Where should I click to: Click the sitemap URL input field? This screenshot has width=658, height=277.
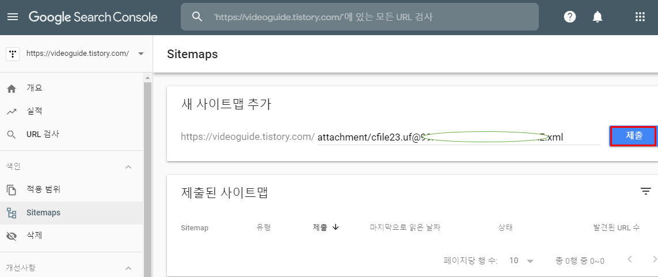[458, 137]
